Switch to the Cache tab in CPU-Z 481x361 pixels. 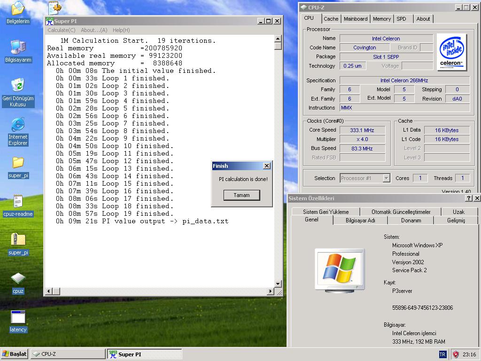pos(331,19)
